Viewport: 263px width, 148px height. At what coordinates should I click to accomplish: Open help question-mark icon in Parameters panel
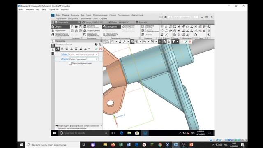(x=96, y=44)
